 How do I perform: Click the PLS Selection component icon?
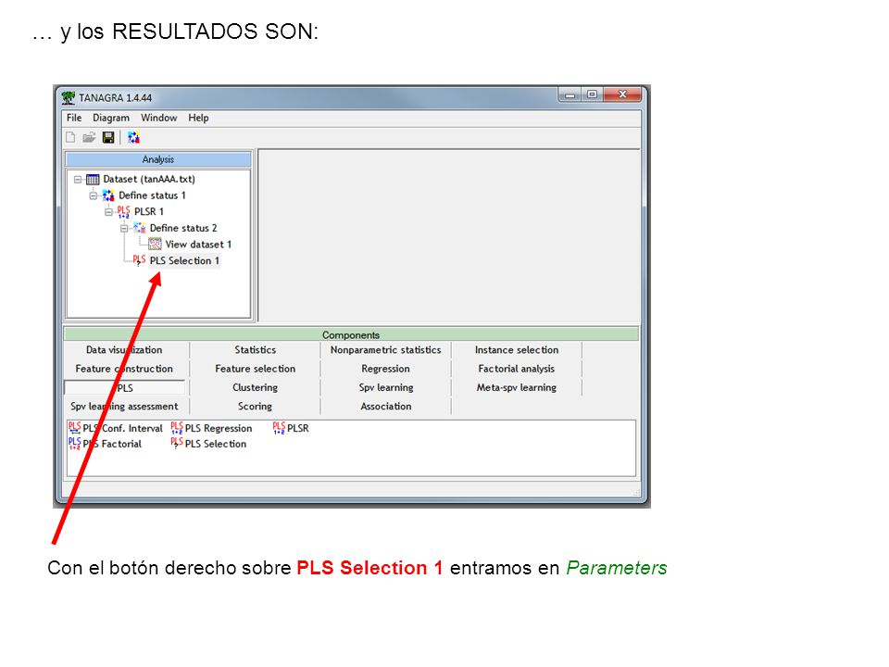(177, 444)
